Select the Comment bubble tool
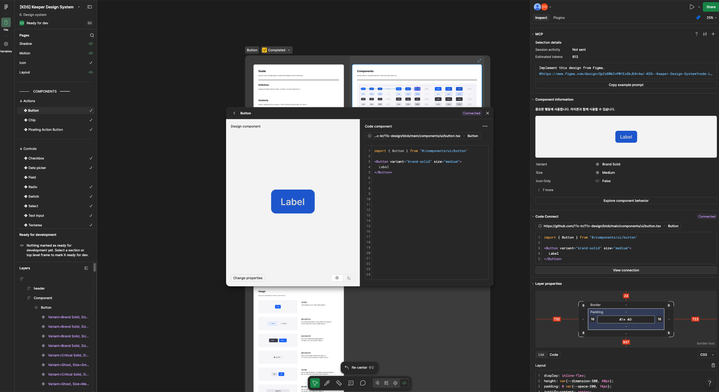This screenshot has height=392, width=719. coord(363,383)
